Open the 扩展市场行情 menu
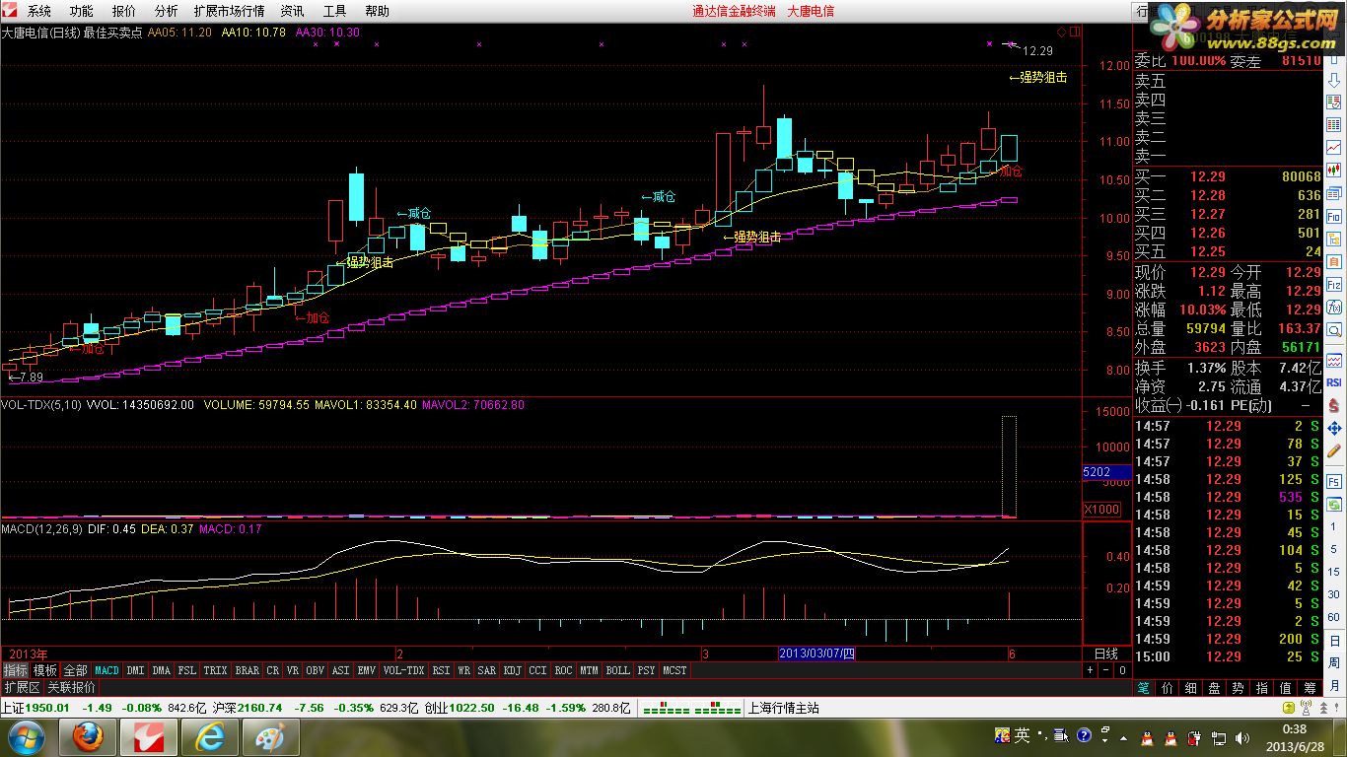This screenshot has width=1347, height=757. click(x=229, y=11)
